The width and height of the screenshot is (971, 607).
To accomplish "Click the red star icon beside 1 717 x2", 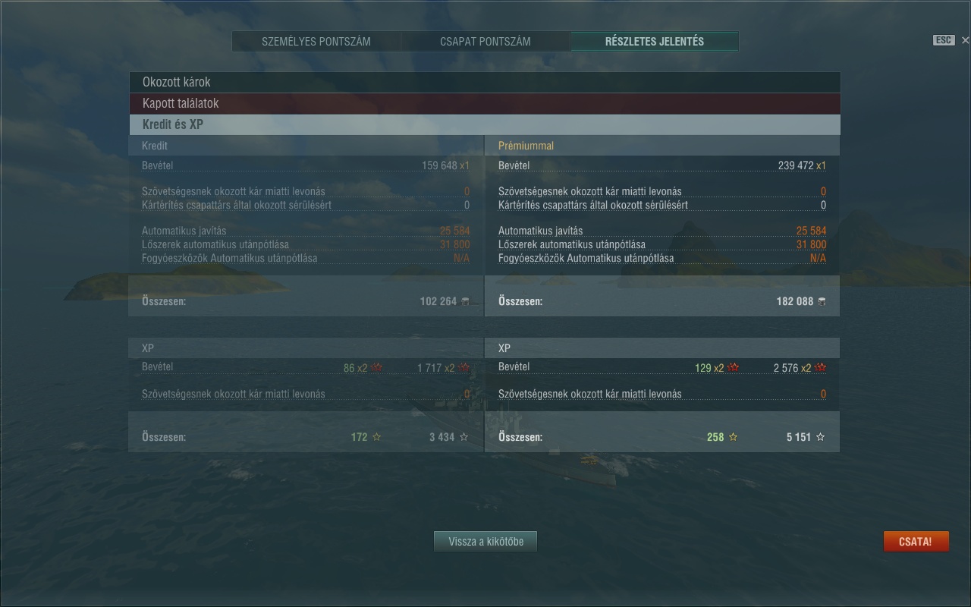I will tap(464, 368).
